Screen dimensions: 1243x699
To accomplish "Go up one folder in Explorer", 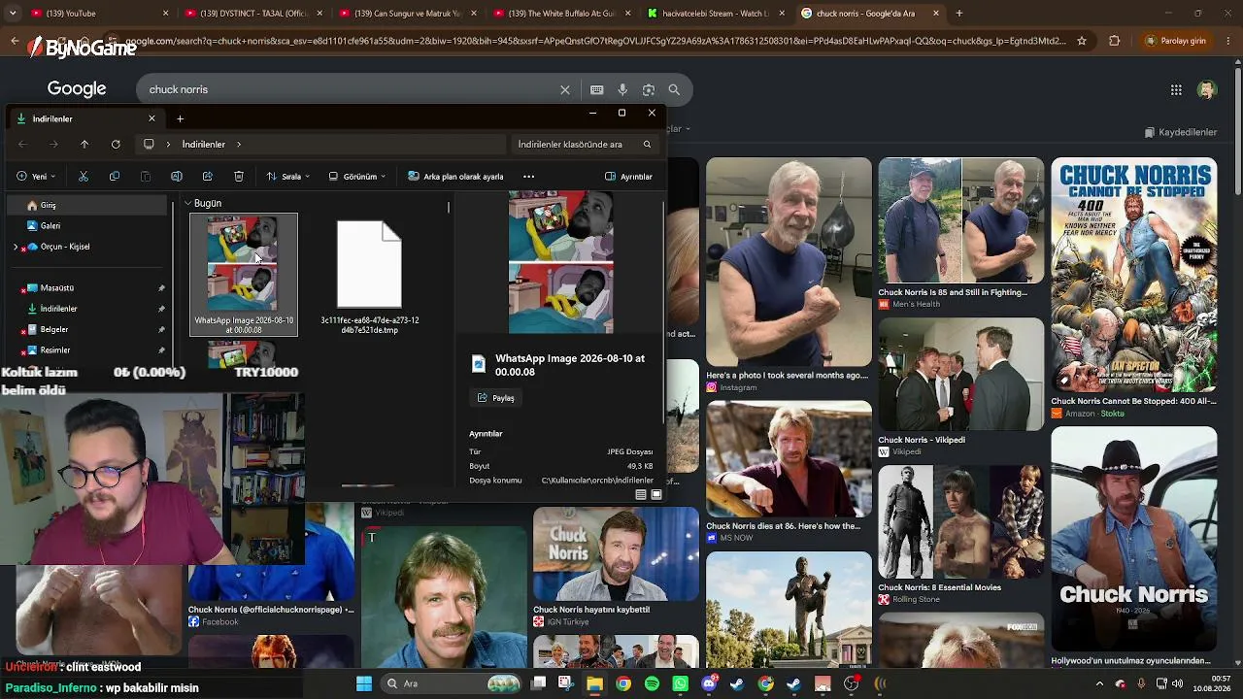I will 84,145.
